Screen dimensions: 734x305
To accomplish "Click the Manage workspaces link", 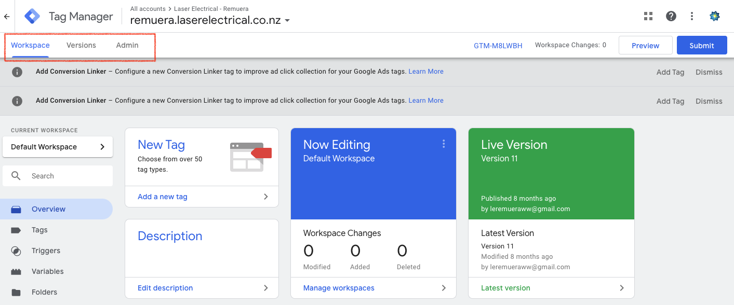I will [x=339, y=288].
